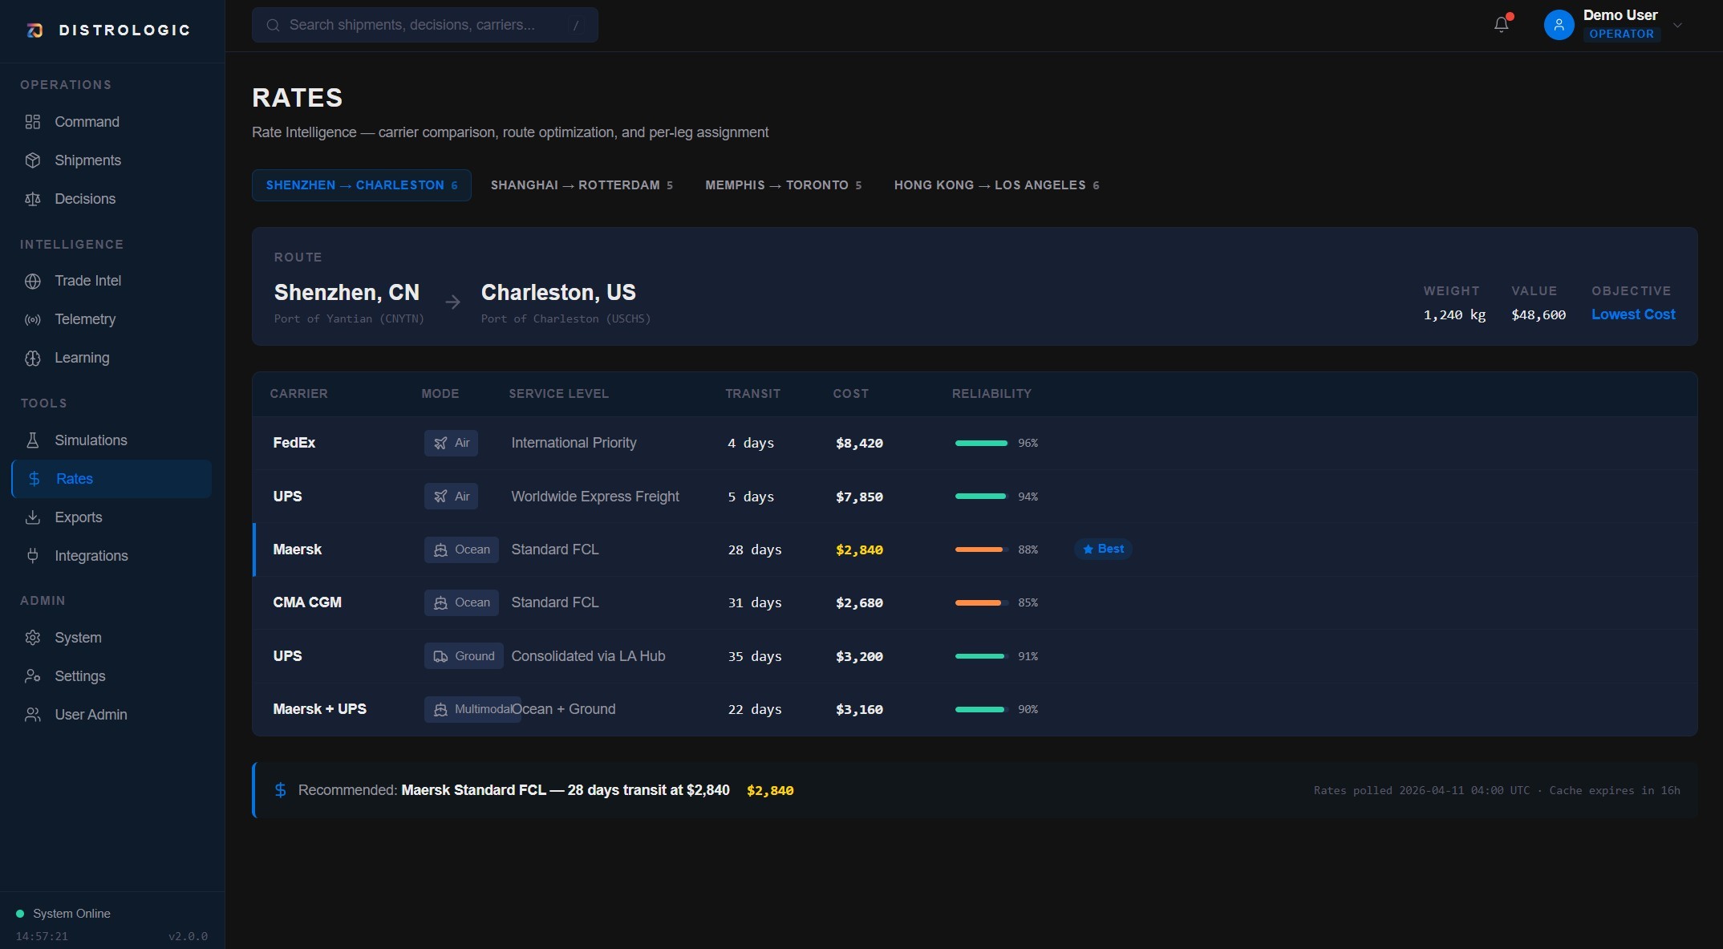Open notifications bell
Screen dimensions: 1723x949
coord(1502,25)
